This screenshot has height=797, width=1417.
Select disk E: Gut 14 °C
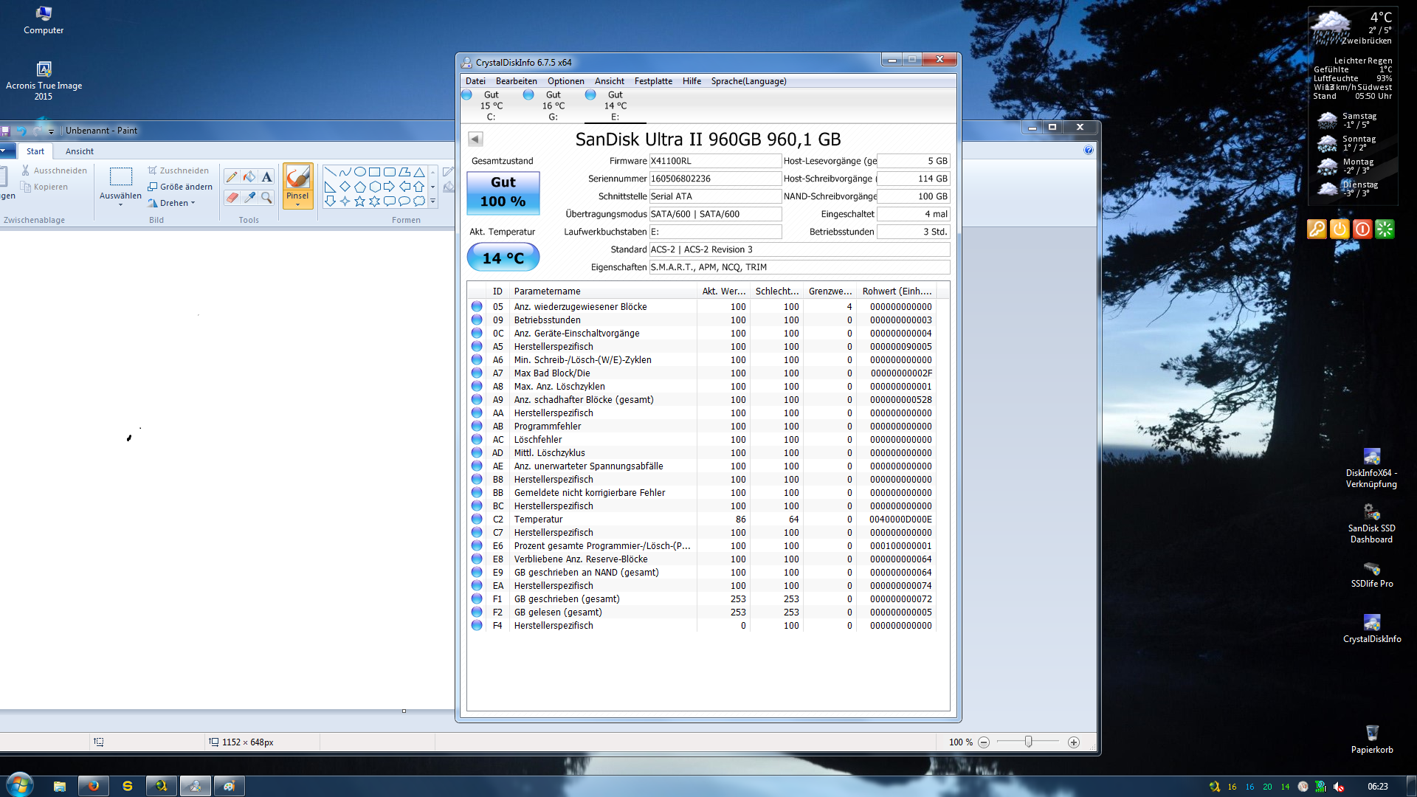[x=615, y=106]
